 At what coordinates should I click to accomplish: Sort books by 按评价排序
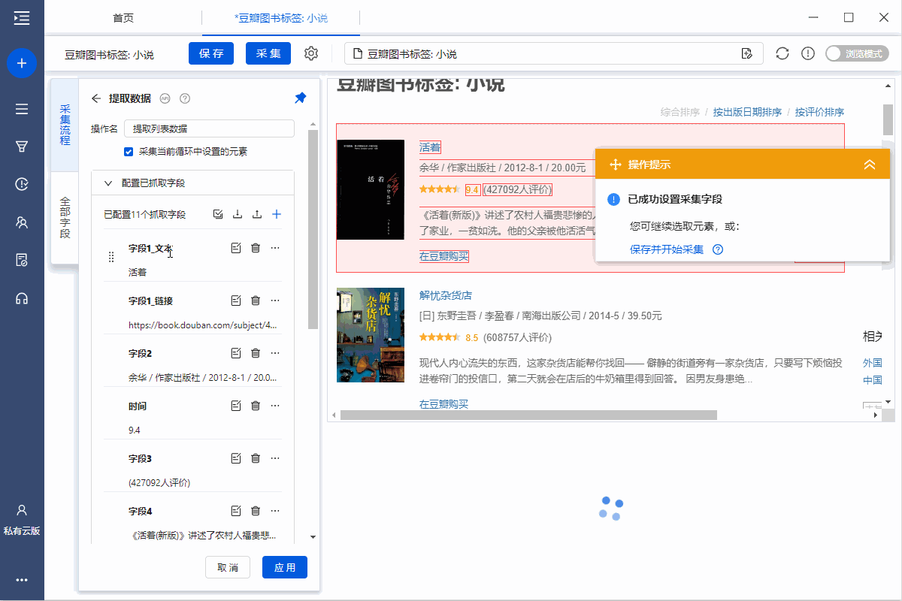point(819,112)
